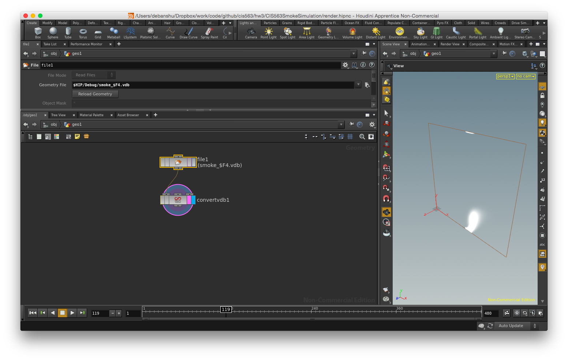Select the Tube shelf tool
Image resolution: width=568 pixels, height=360 pixels.
coord(68,33)
